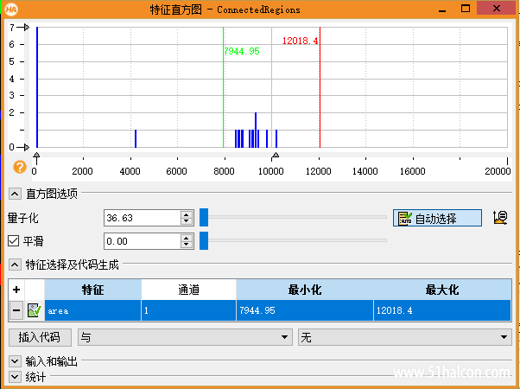Toggle the 平滑 smoothing checkbox
Image resolution: width=520 pixels, height=389 pixels.
13,240
